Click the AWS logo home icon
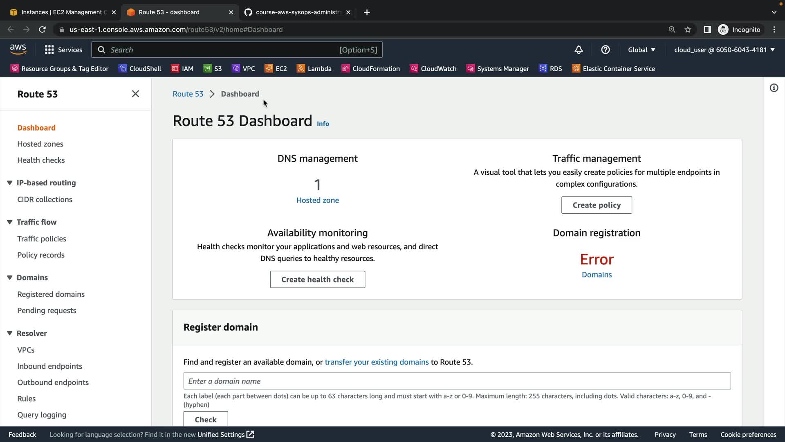 [18, 50]
